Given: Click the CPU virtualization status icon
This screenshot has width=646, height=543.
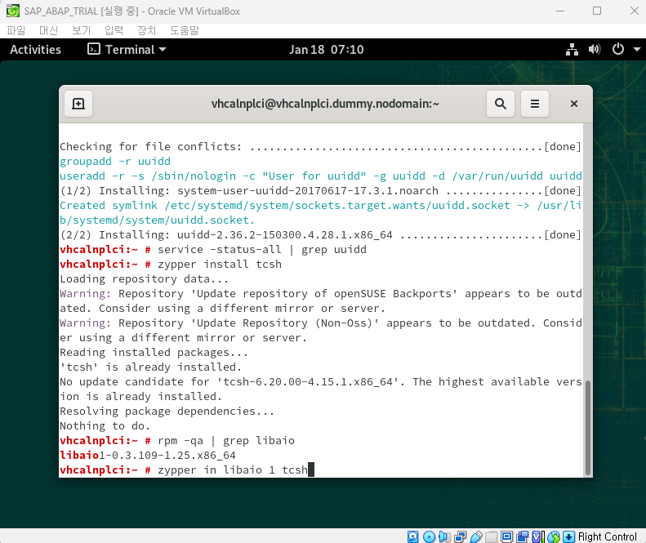Looking at the screenshot, I should pos(538,536).
